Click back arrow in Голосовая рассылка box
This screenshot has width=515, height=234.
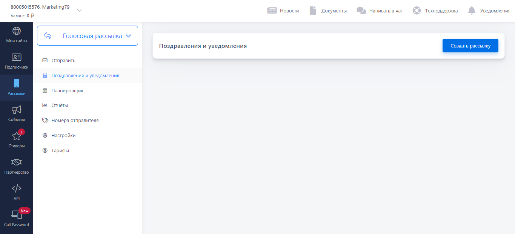point(48,36)
